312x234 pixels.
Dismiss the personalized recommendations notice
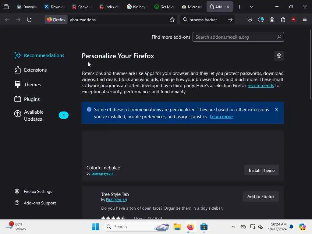click(276, 109)
